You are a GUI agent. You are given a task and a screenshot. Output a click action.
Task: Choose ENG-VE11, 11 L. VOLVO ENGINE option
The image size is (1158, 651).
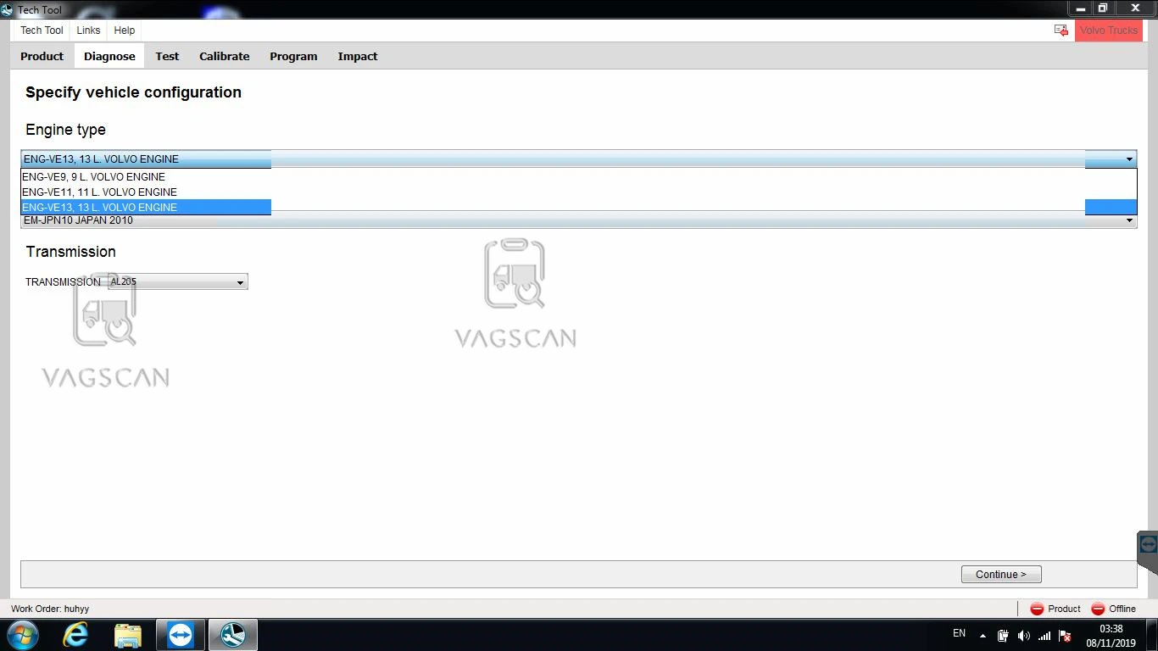[579, 192]
